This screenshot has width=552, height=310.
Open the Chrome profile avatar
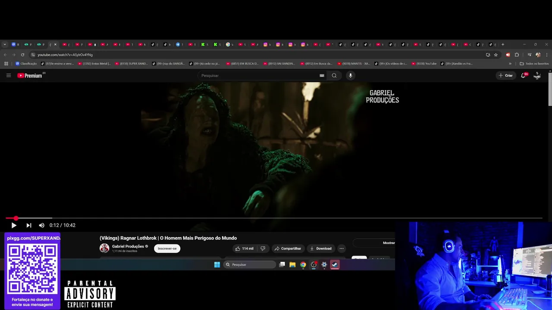click(538, 55)
